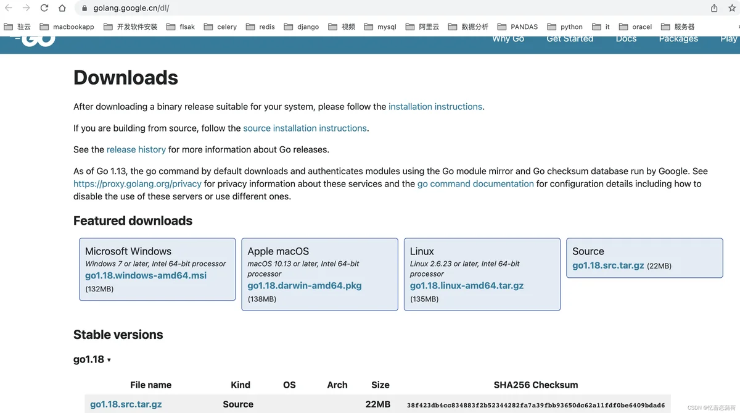Click the Downloads page heading
The image size is (740, 413).
point(126,78)
